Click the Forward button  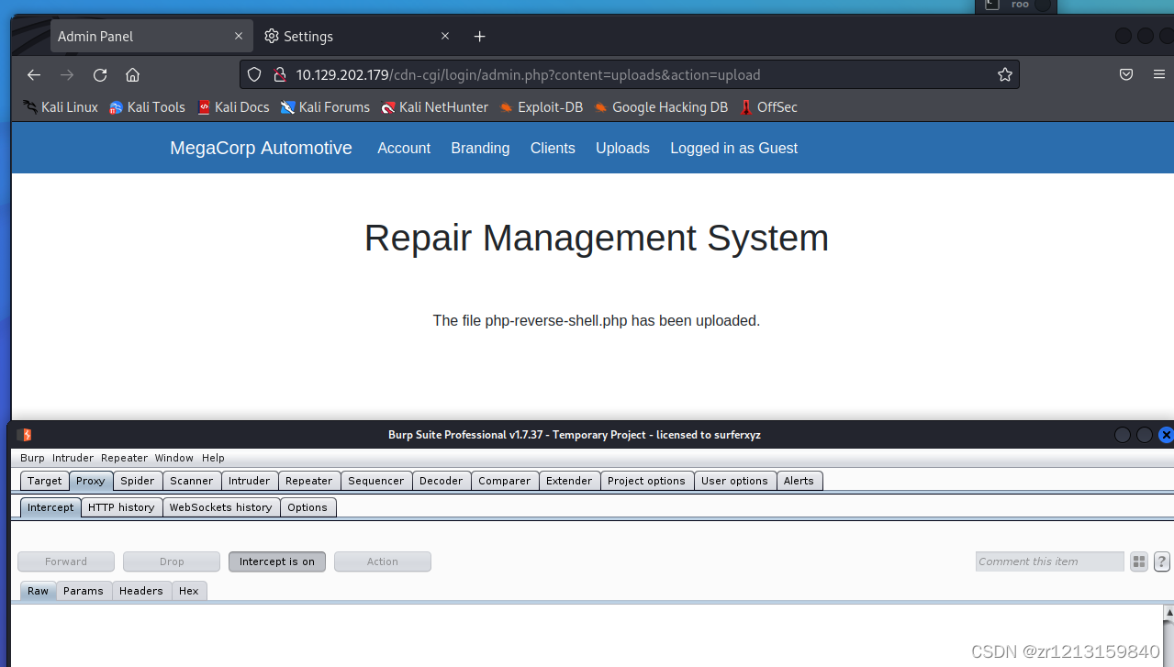tap(66, 561)
